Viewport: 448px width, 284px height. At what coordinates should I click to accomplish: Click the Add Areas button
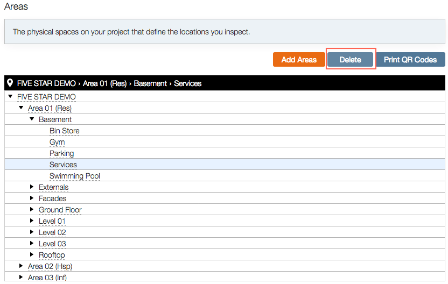[299, 60]
